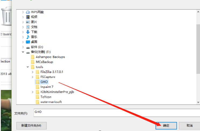Expand the 图片 node
This screenshot has height=131, width=200.
pyautogui.click(x=23, y=22)
